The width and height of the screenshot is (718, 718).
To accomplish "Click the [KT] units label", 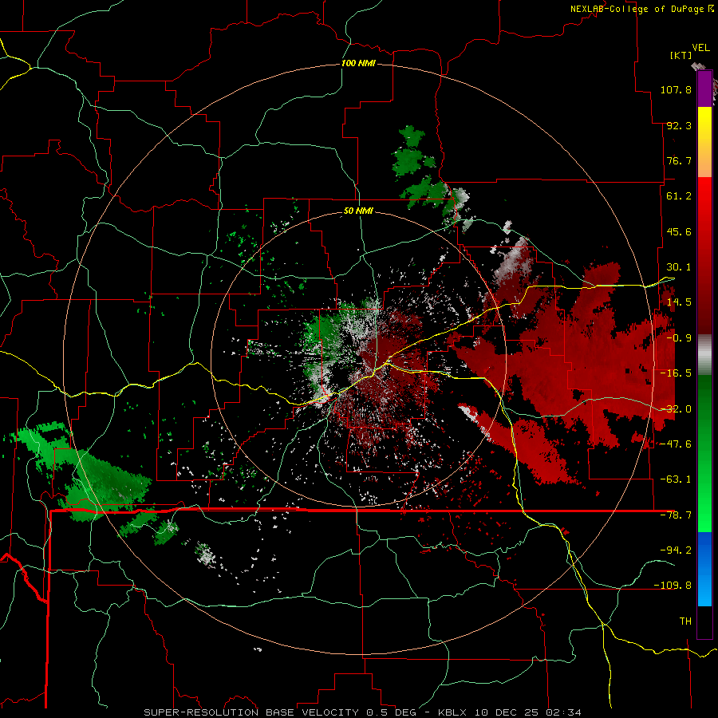I will click(x=681, y=55).
